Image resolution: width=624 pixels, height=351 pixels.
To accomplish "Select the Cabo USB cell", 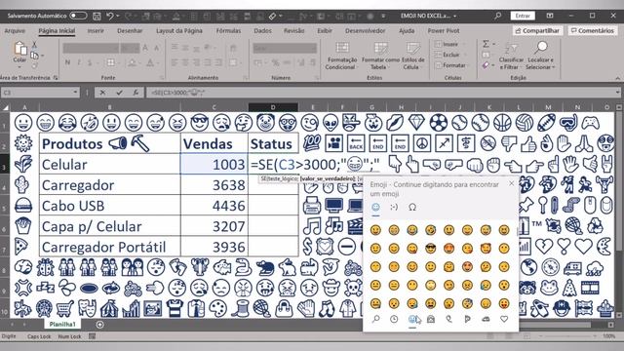I will coord(110,206).
